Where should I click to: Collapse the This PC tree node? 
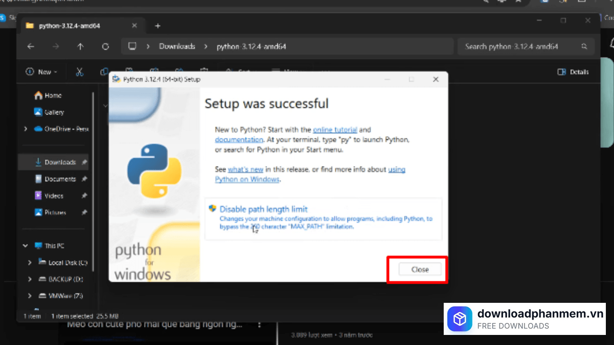(25, 246)
